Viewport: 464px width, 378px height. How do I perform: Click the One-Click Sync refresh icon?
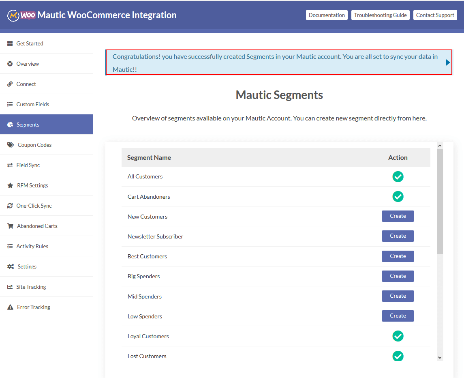pos(9,205)
